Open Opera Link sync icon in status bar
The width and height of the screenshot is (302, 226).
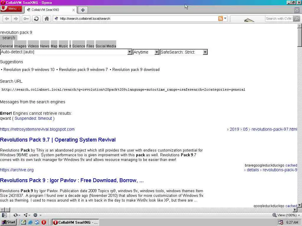point(17,215)
